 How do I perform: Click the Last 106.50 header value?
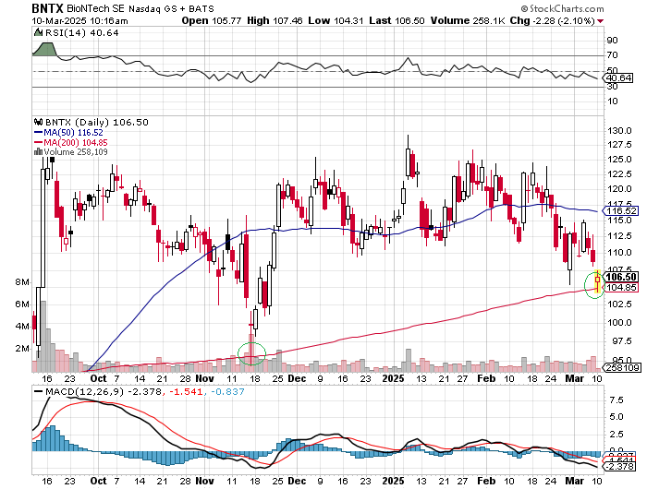pyautogui.click(x=397, y=20)
